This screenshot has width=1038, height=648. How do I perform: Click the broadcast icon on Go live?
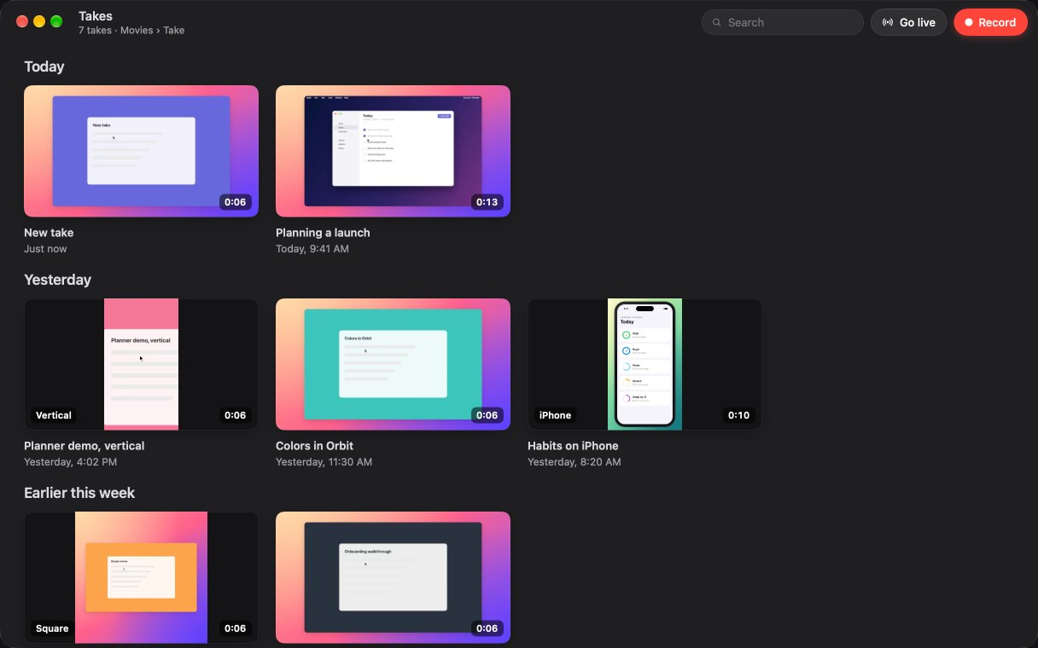[888, 22]
